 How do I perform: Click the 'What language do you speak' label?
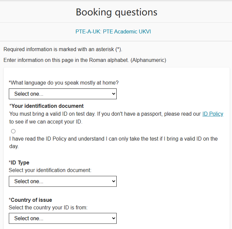pos(64,83)
